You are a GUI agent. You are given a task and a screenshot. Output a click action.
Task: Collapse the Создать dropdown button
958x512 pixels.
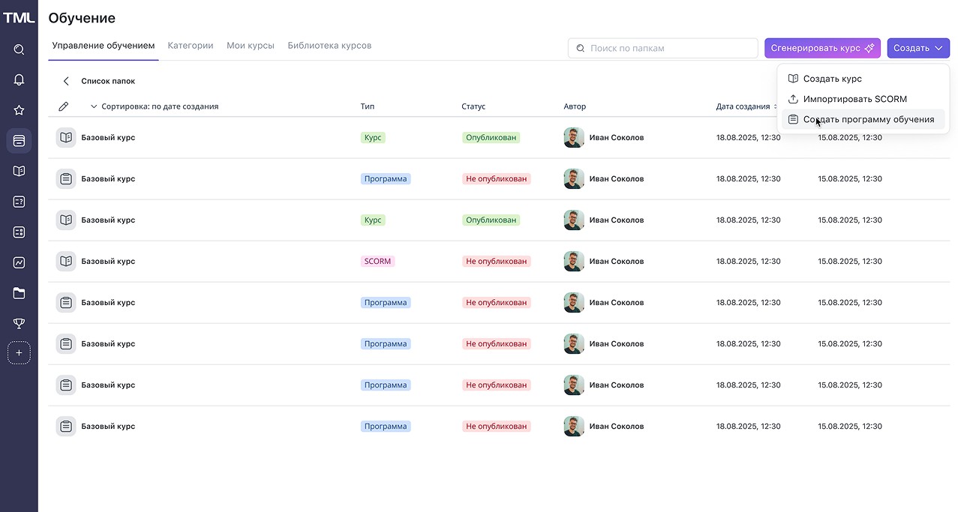[x=918, y=48]
